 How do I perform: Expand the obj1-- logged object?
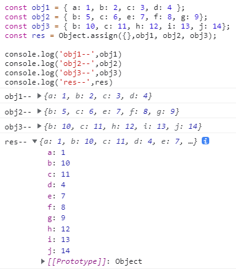[x=39, y=96]
